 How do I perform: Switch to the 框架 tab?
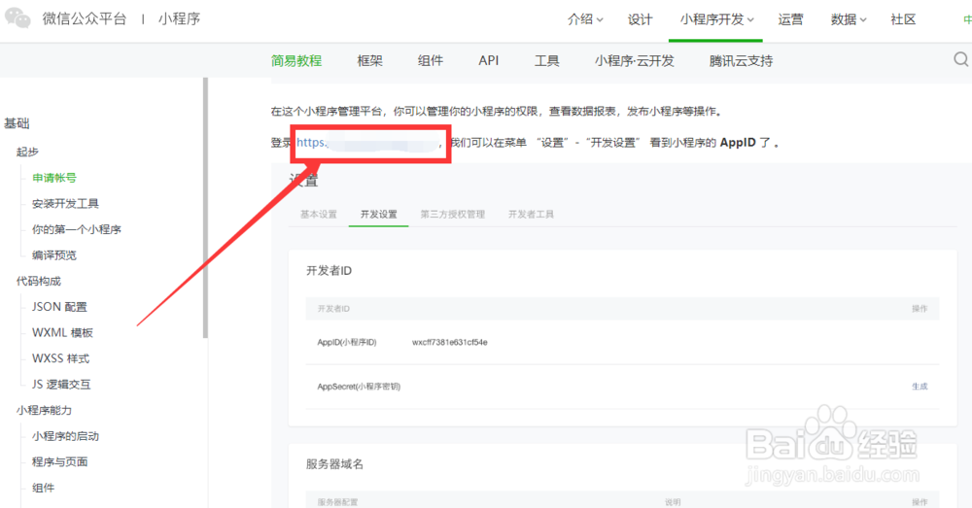click(370, 61)
